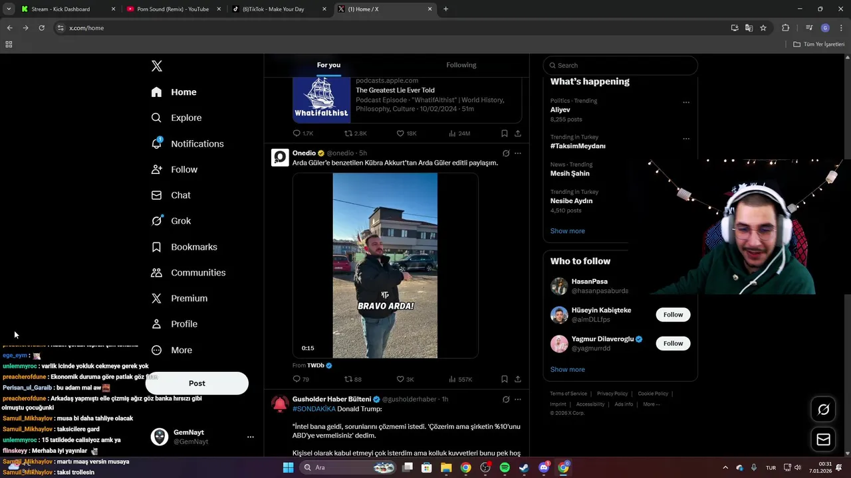The image size is (851, 478).
Task: Reply to the podcast post with 1.7K replies
Action: (x=303, y=133)
